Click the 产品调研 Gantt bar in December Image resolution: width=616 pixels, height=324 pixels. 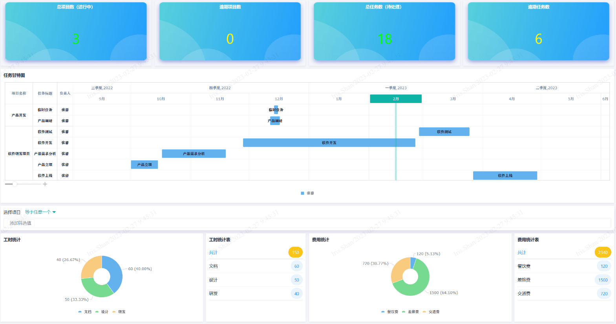(x=275, y=121)
